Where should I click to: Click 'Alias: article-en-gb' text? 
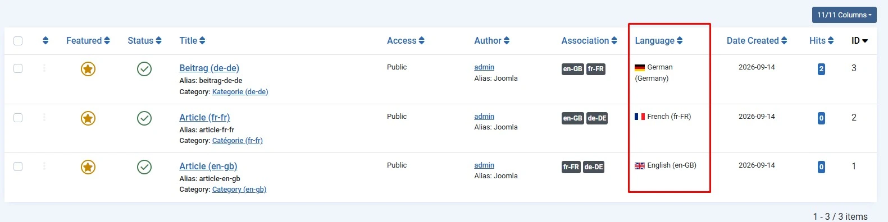click(x=210, y=178)
